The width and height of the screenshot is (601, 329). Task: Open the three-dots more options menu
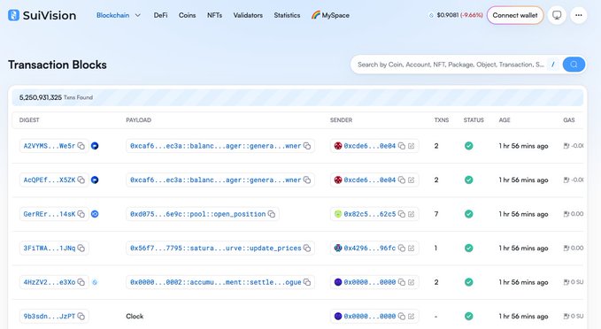(578, 15)
